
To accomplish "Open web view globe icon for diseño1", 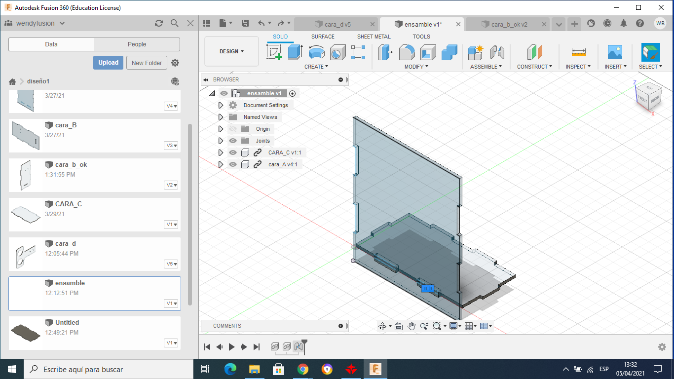I will tap(175, 81).
